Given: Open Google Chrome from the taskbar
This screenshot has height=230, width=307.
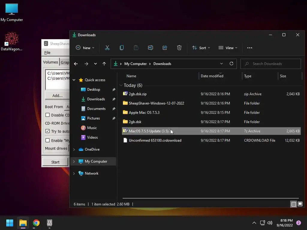Looking at the screenshot, I should (36, 223).
